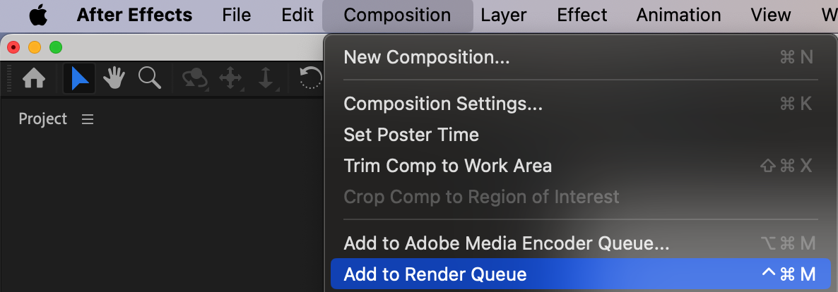Select Trim Comp to Work Area
The height and width of the screenshot is (292, 838).
447,166
